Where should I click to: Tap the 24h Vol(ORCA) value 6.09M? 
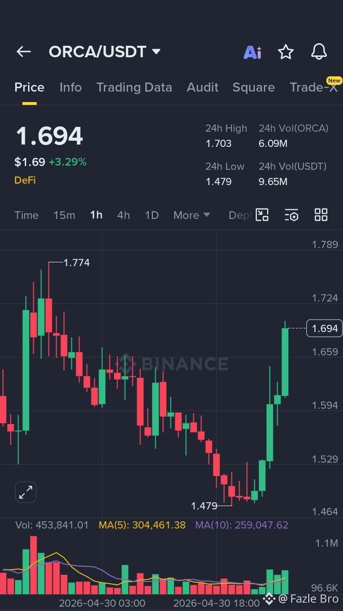point(273,143)
